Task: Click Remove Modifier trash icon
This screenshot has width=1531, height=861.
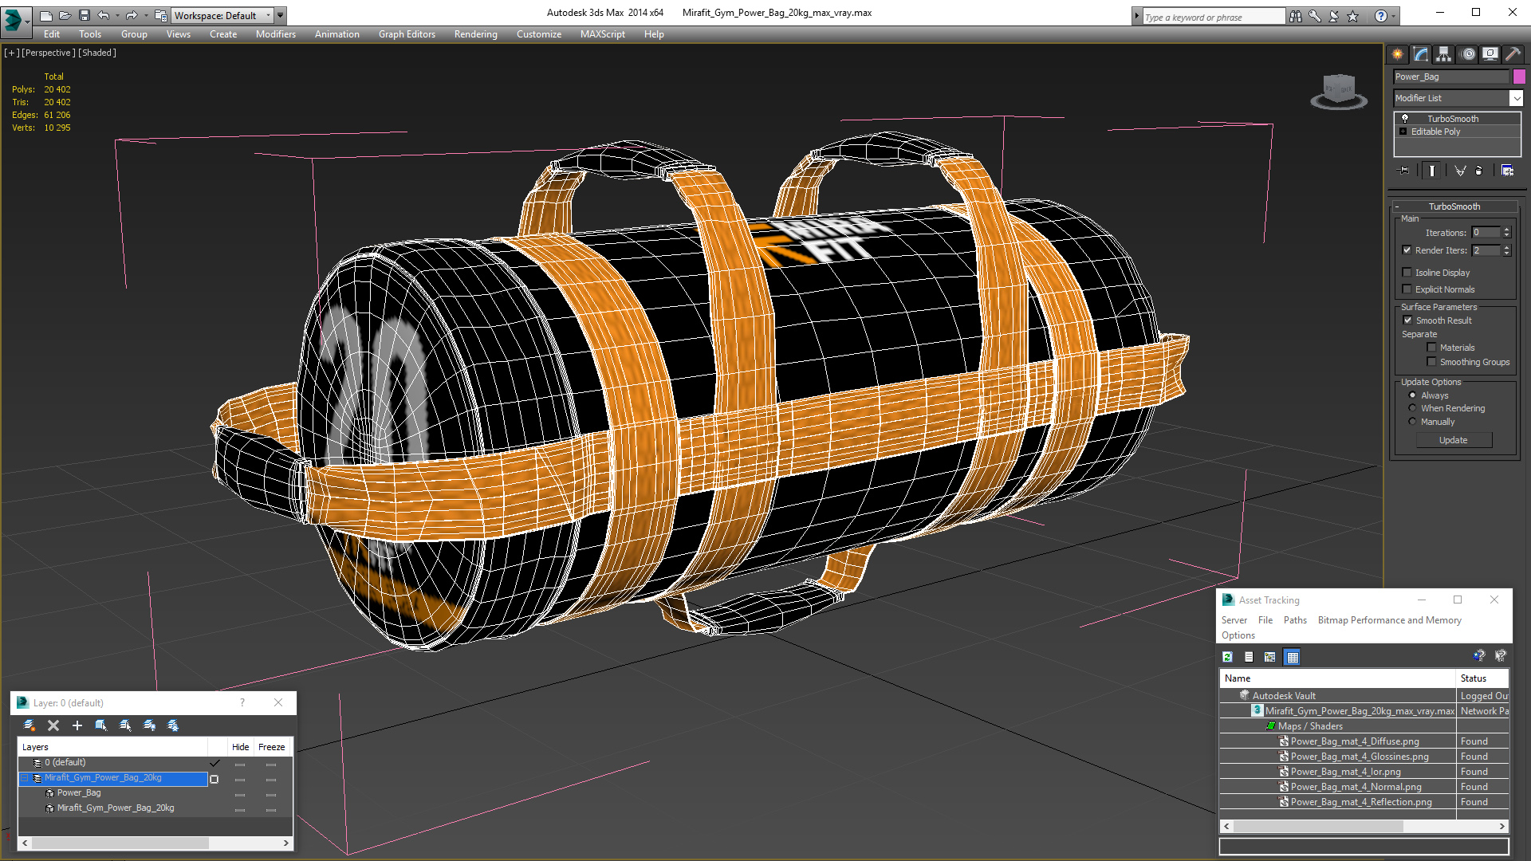Action: click(x=1479, y=171)
